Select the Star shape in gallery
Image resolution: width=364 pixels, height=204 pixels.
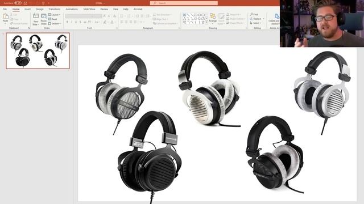[x=203, y=23]
